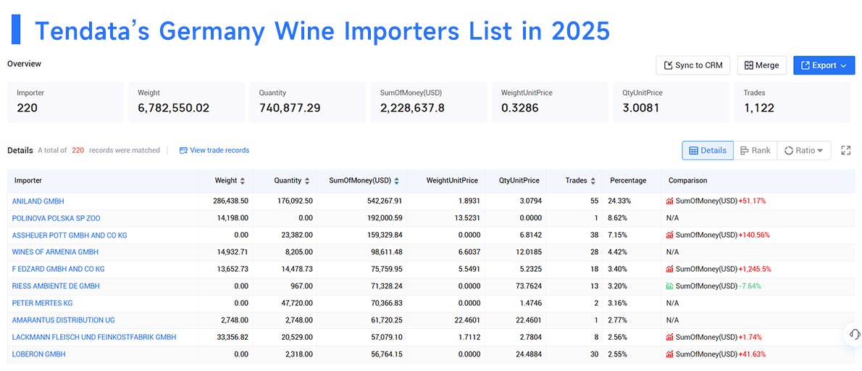Click comparison chart icon in LOBERON row
The height and width of the screenshot is (371, 862).
669,354
